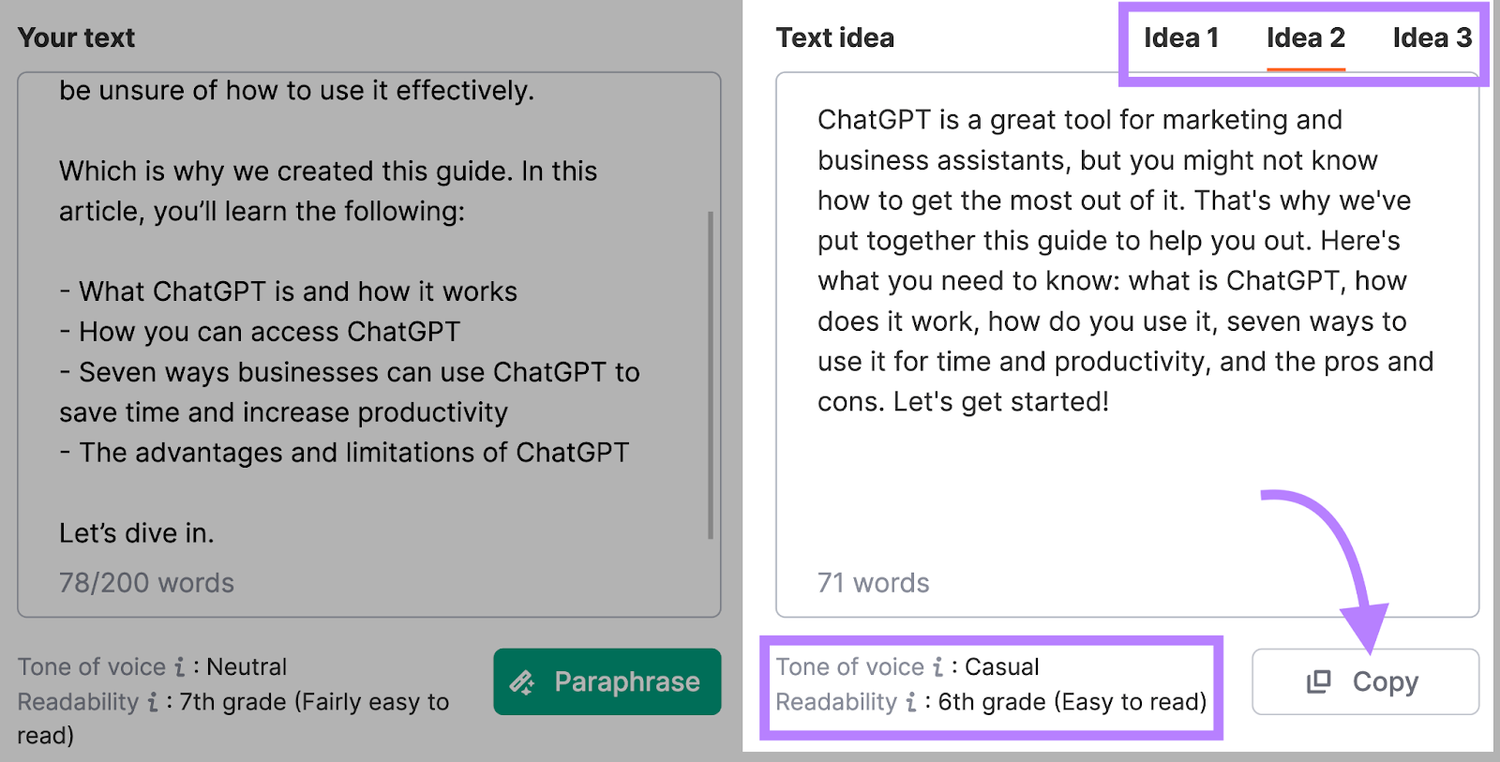Click the Copy button text
Screen dimensions: 1500x762
click(x=1385, y=681)
